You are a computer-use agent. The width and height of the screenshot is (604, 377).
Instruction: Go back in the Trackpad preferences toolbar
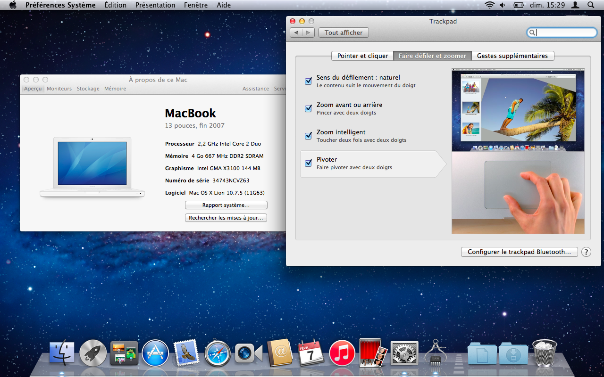(296, 33)
